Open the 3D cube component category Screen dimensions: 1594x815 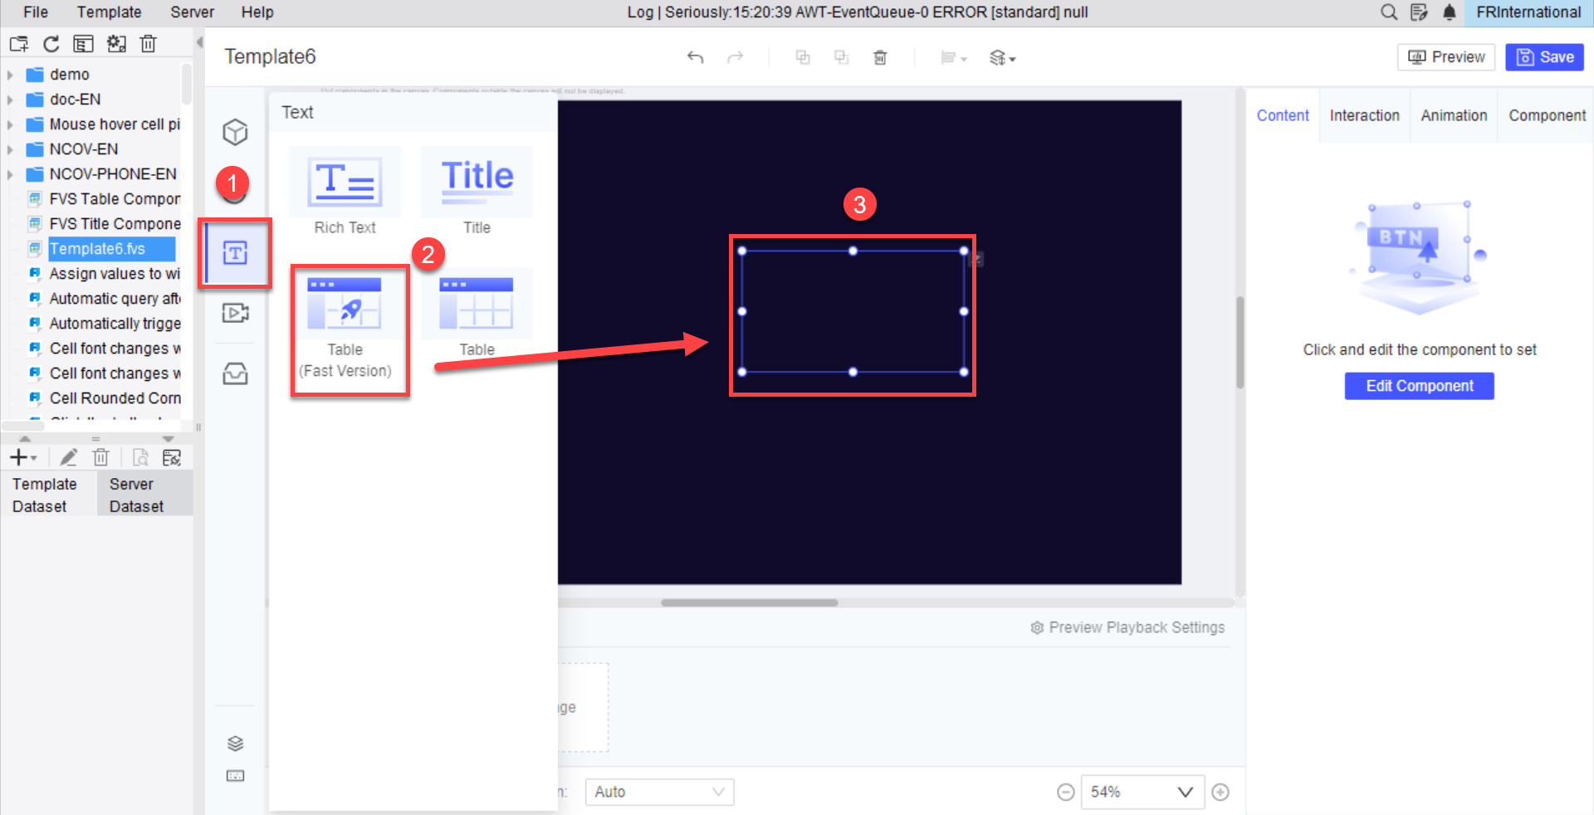pyautogui.click(x=235, y=132)
